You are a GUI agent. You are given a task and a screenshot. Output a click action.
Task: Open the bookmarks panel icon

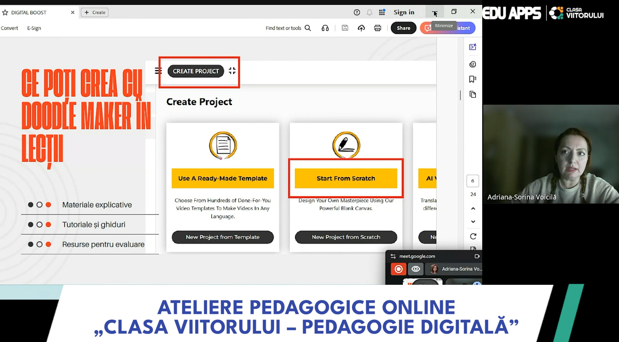point(473,79)
